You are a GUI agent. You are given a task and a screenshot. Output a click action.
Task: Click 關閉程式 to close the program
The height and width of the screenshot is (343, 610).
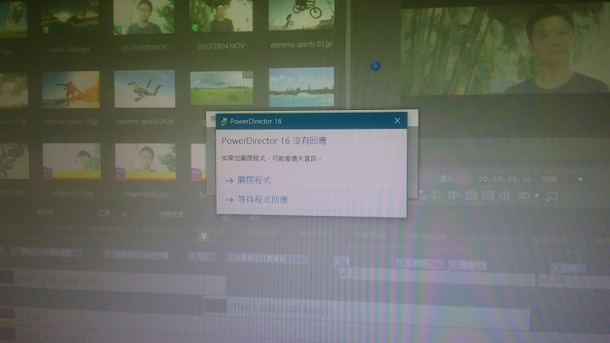(254, 180)
